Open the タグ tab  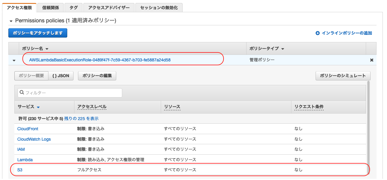[74, 8]
